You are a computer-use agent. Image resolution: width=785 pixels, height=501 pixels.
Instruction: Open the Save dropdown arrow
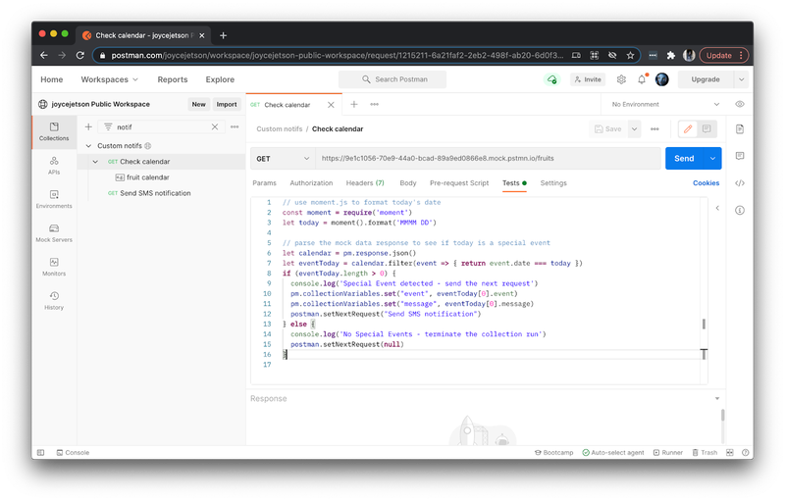pos(634,129)
